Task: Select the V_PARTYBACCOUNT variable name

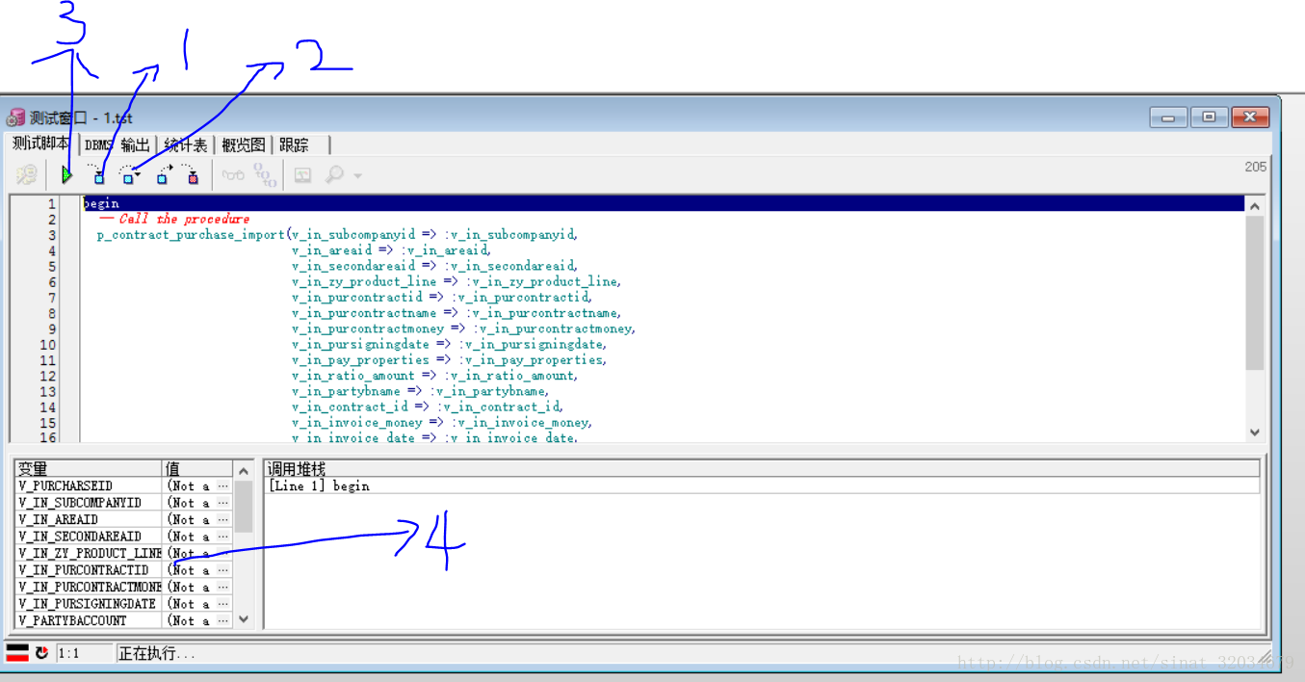Action: 72,621
